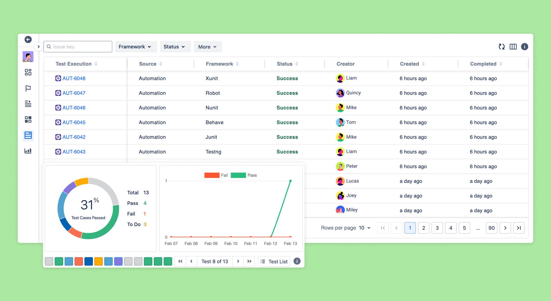The image size is (551, 301).
Task: Click the refresh icon in top toolbar
Action: (x=502, y=47)
